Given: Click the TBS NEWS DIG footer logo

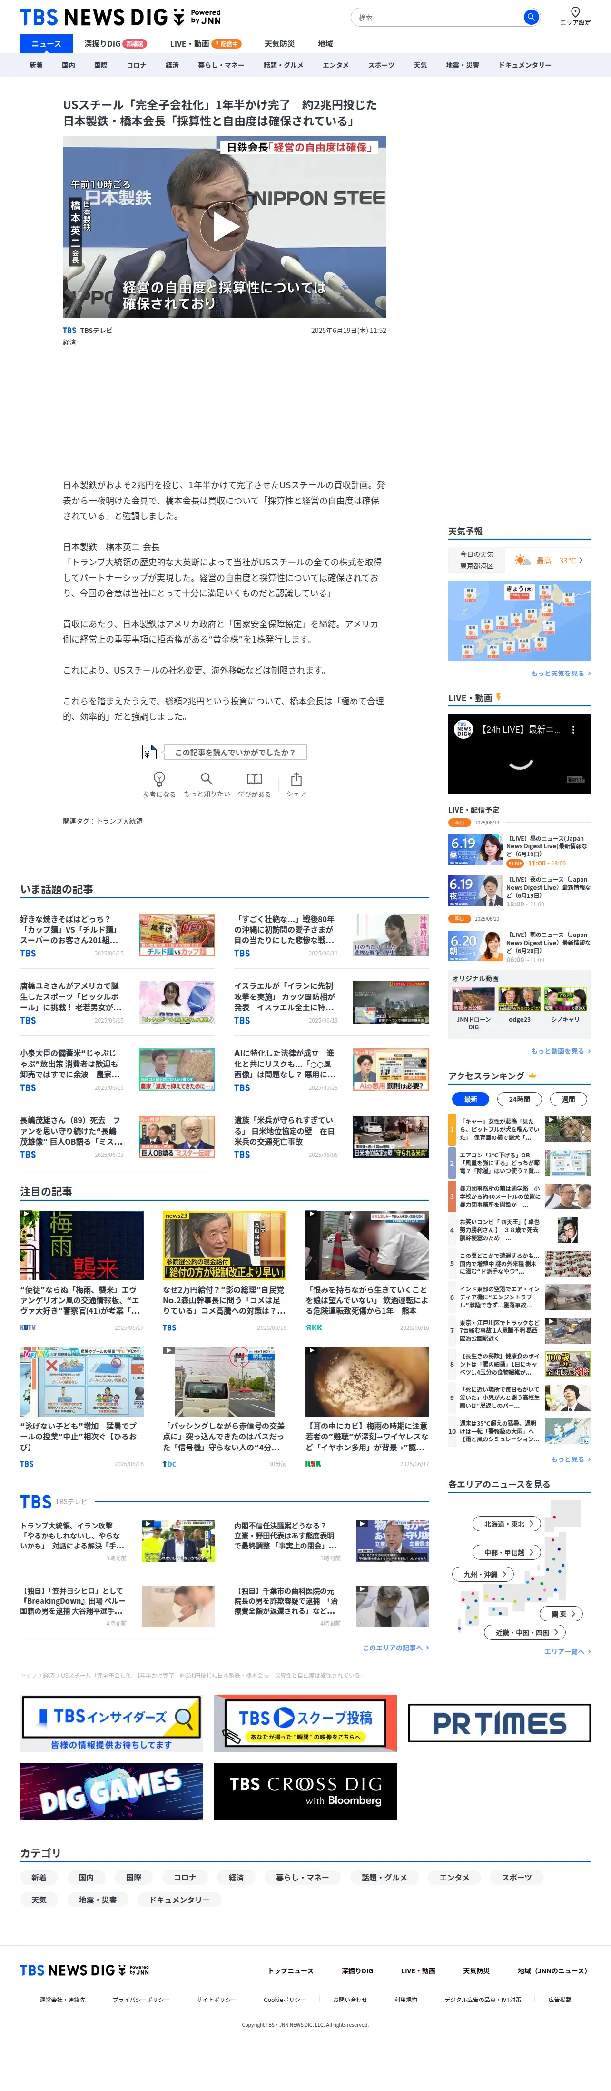Looking at the screenshot, I should point(84,1970).
